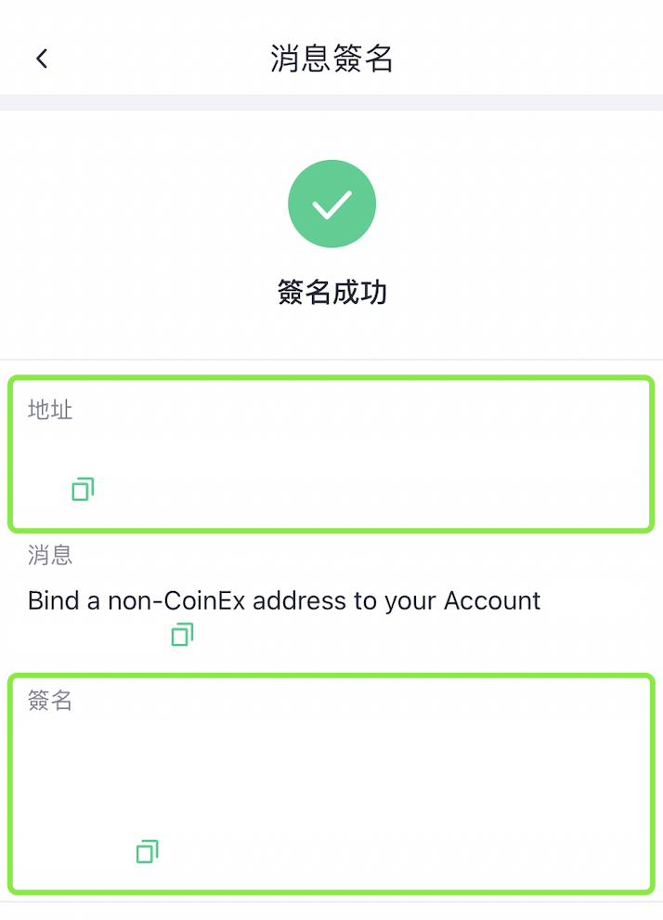Click the non-CoinEx word in the message

[x=176, y=601]
